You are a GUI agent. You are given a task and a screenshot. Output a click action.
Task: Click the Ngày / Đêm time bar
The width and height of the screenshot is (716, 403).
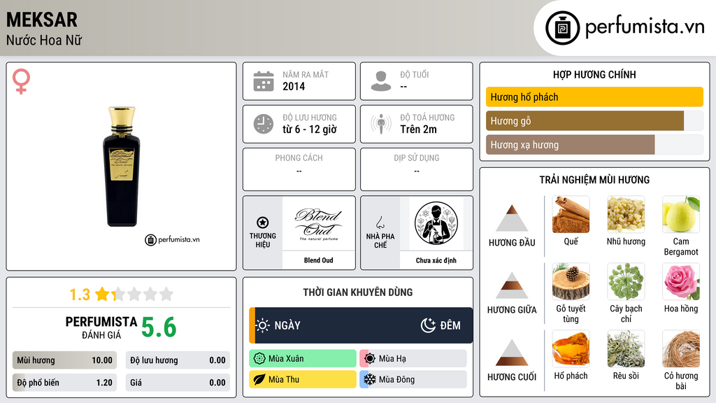(361, 325)
